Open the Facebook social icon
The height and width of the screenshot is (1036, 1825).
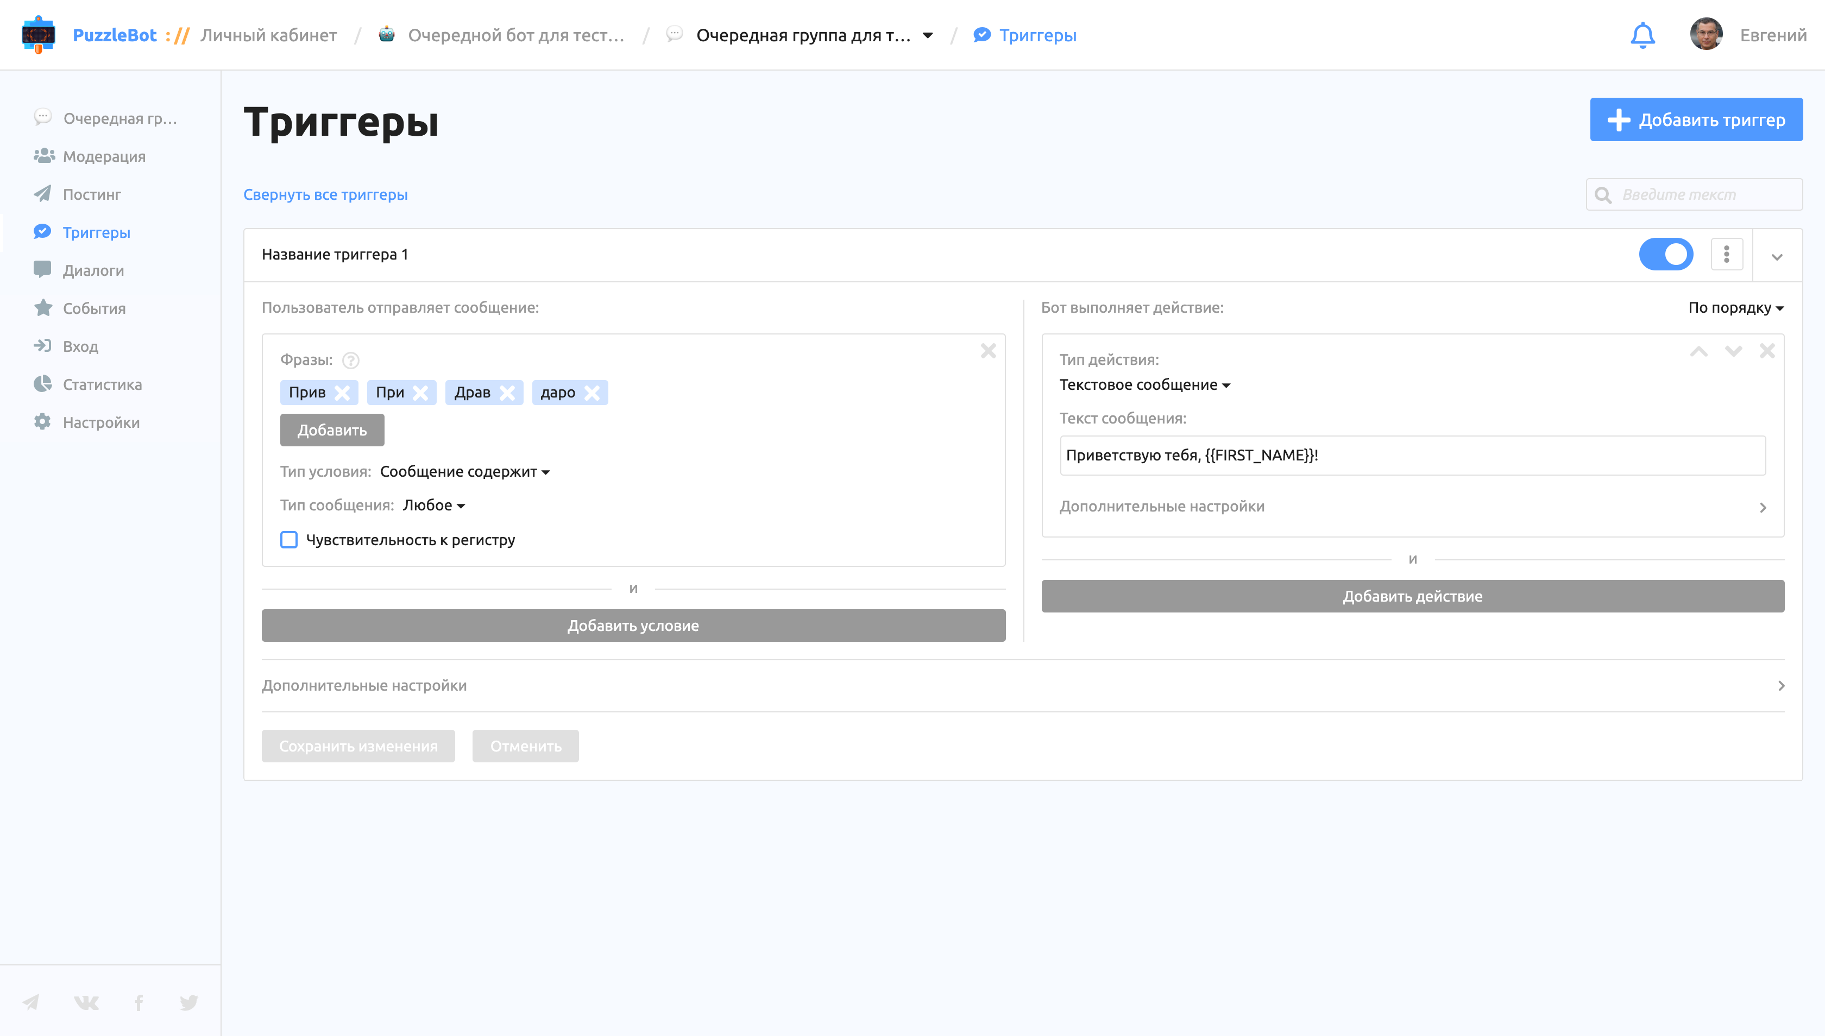(139, 1002)
